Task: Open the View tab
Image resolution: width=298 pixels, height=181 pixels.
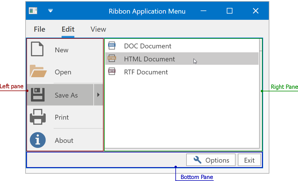Action: tap(98, 29)
